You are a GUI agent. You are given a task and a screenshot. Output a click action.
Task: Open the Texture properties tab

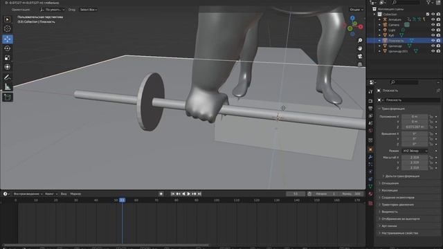coord(371,203)
